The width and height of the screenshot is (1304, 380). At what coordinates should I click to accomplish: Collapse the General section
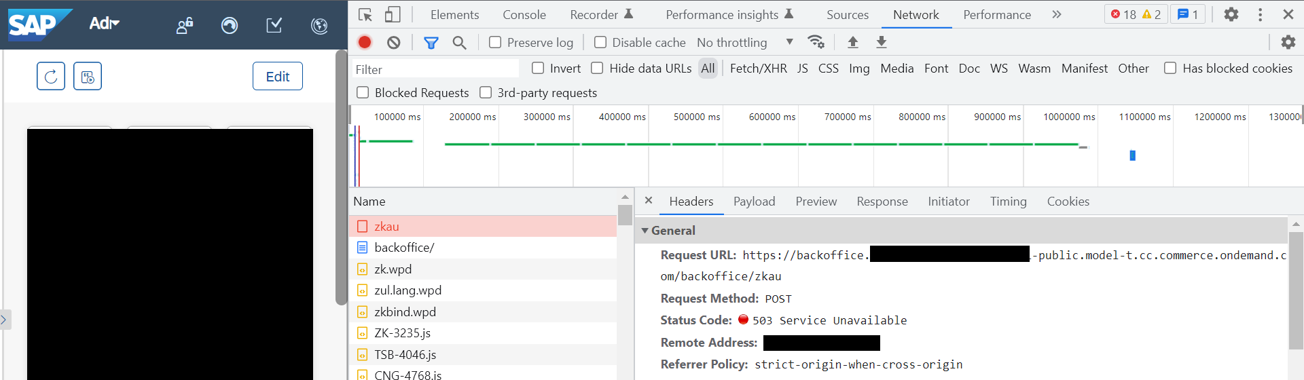click(645, 231)
